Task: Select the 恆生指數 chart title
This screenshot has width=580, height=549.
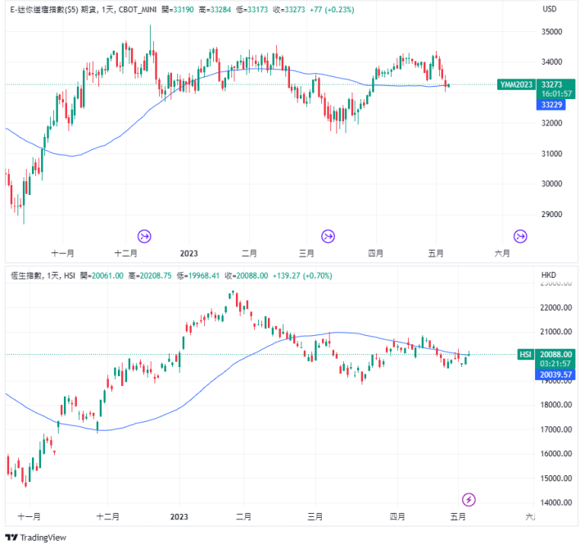Action: [25, 275]
